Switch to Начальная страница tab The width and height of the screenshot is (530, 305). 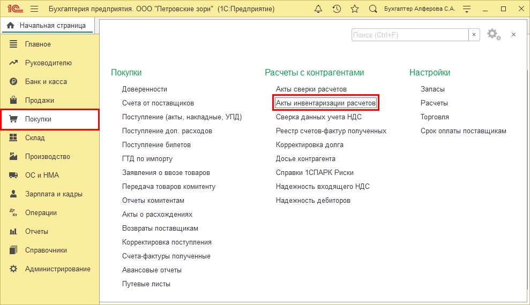point(47,25)
